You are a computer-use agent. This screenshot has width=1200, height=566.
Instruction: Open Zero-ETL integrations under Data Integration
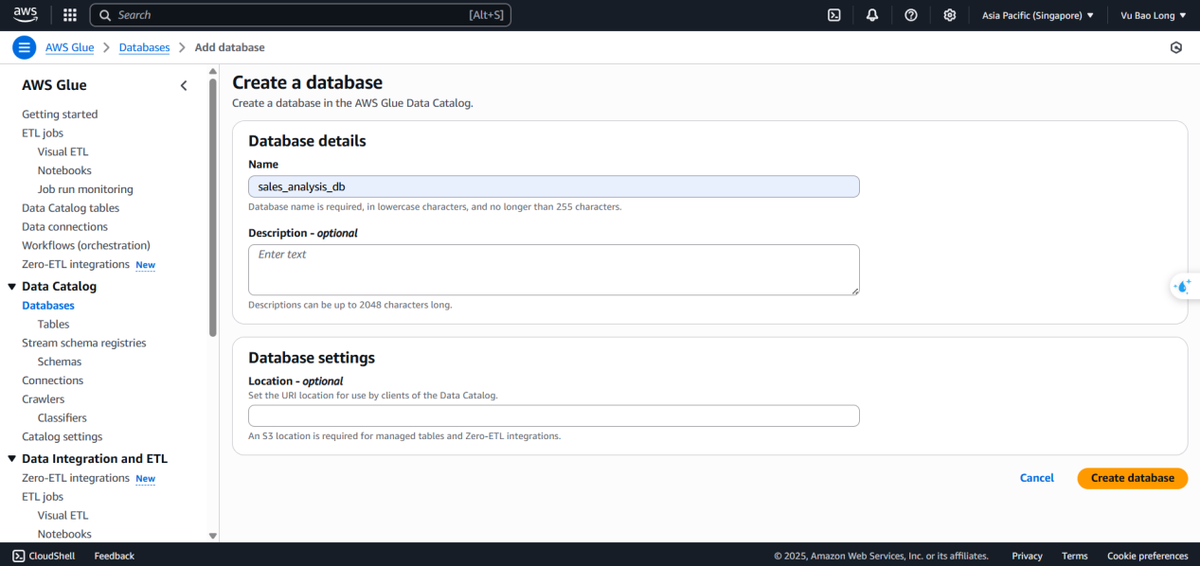[x=76, y=478]
